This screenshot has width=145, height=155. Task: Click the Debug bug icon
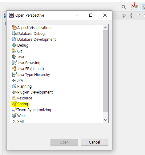(x=14, y=45)
